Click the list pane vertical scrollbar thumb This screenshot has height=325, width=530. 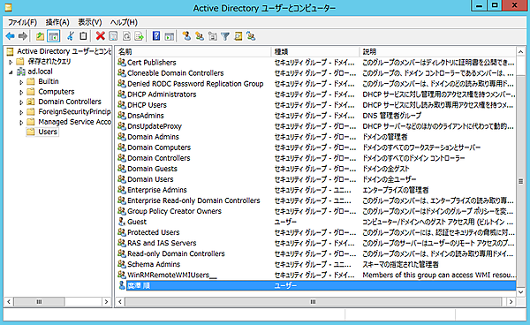pyautogui.click(x=520, y=181)
